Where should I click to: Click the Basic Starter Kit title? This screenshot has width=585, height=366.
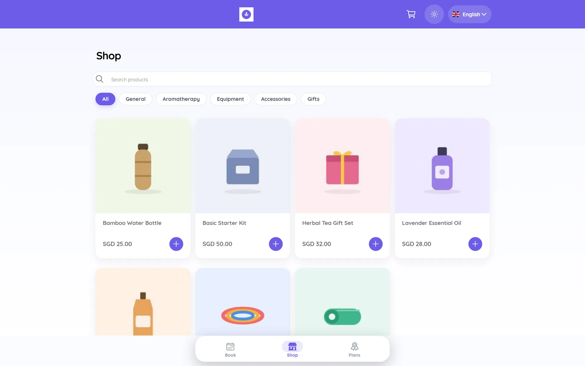coord(224,223)
